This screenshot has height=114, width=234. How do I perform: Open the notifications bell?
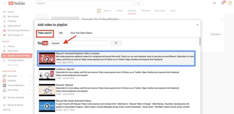click(x=223, y=3)
